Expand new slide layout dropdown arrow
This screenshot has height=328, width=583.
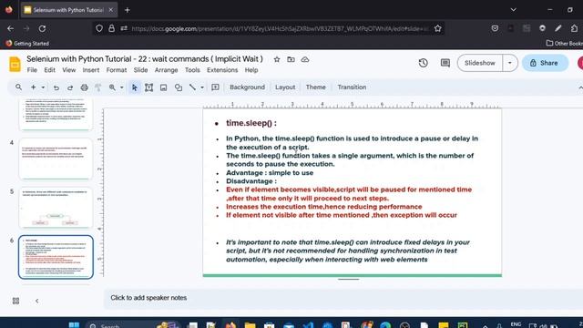pyautogui.click(x=43, y=87)
